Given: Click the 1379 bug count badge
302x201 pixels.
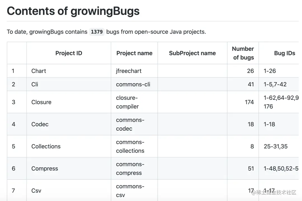Looking at the screenshot, I should tap(97, 32).
